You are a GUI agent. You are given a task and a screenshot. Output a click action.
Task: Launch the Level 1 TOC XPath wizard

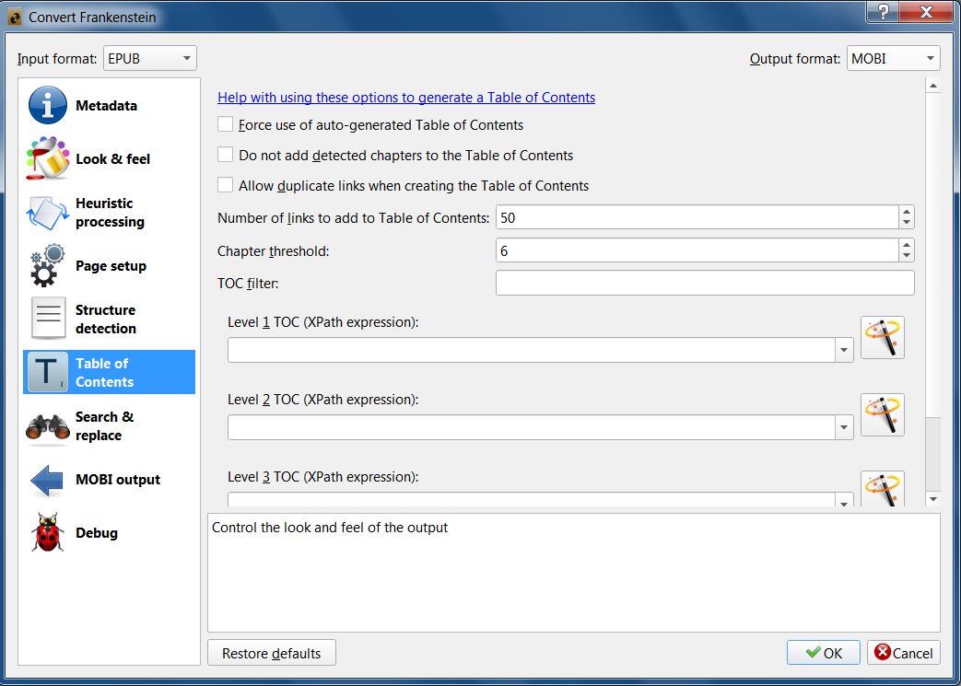tap(882, 337)
